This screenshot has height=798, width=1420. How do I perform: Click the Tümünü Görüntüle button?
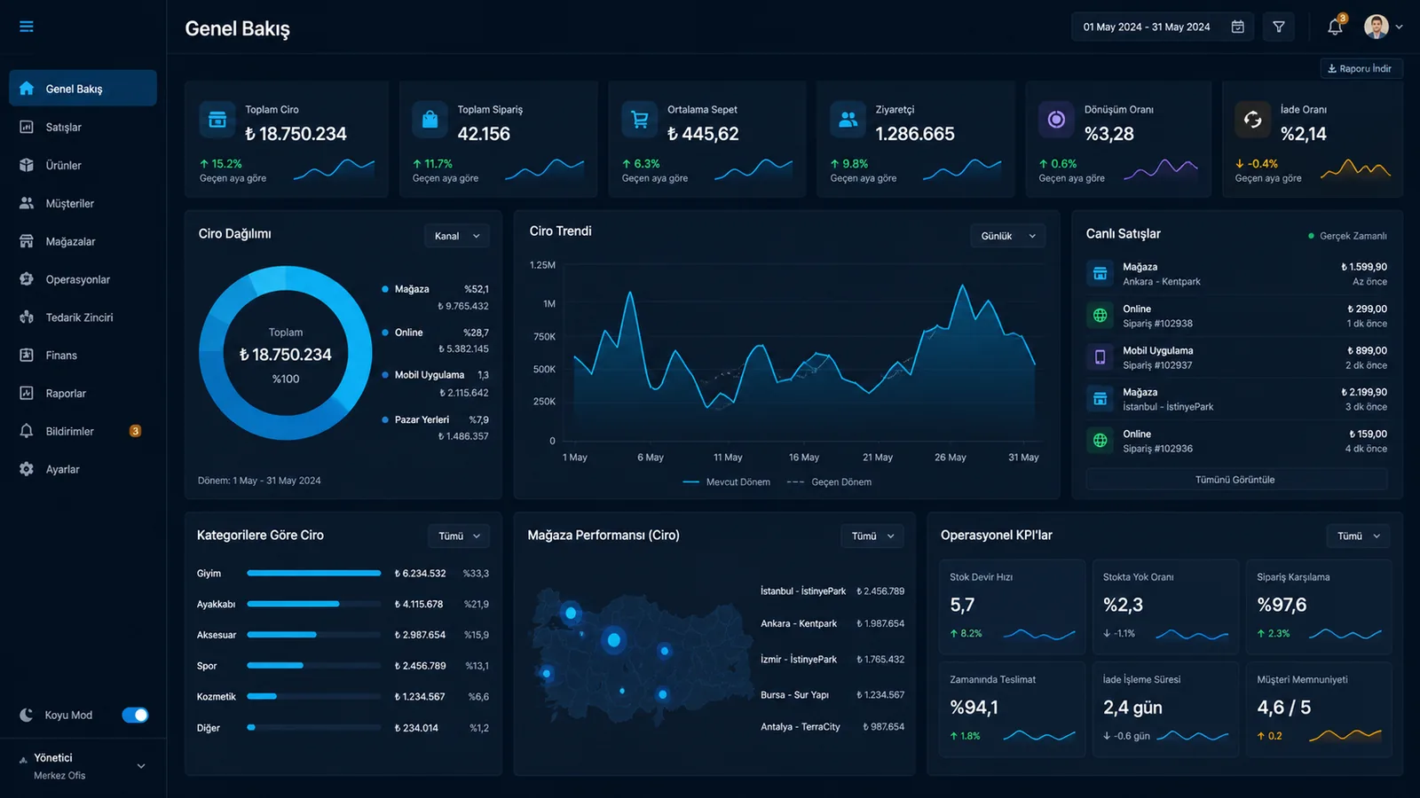pyautogui.click(x=1235, y=480)
